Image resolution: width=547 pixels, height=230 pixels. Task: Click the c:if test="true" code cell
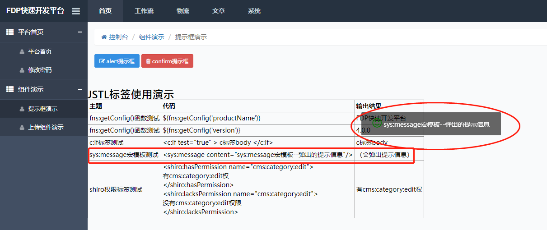[x=258, y=143]
